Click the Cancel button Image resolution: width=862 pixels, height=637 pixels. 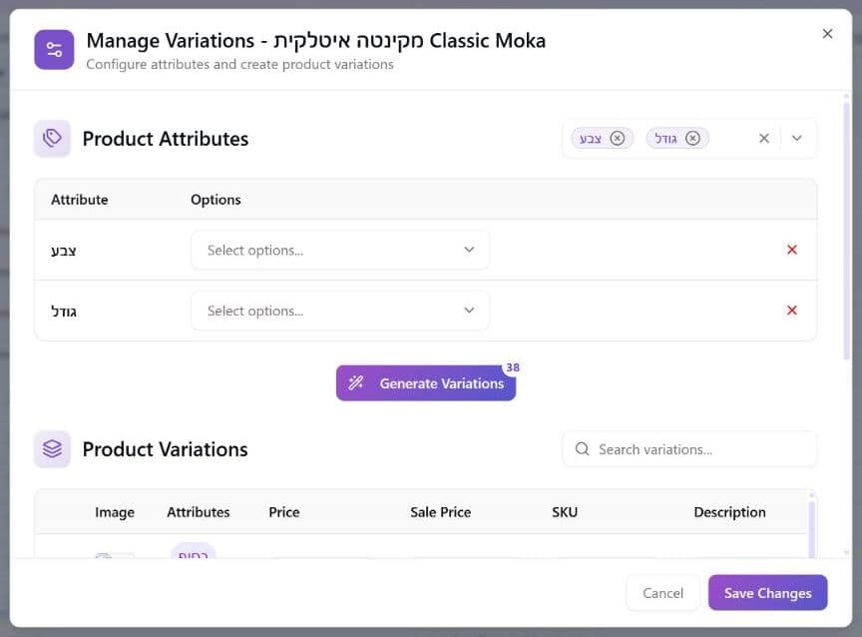tap(663, 593)
